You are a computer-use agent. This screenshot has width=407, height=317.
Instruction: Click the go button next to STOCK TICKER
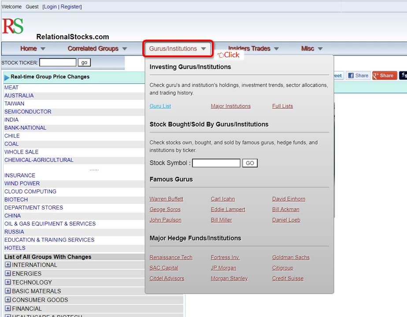[x=84, y=63]
